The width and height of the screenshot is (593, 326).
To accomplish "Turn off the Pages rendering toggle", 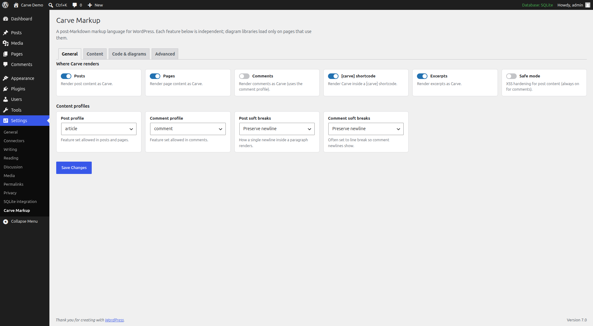I will [x=155, y=76].
